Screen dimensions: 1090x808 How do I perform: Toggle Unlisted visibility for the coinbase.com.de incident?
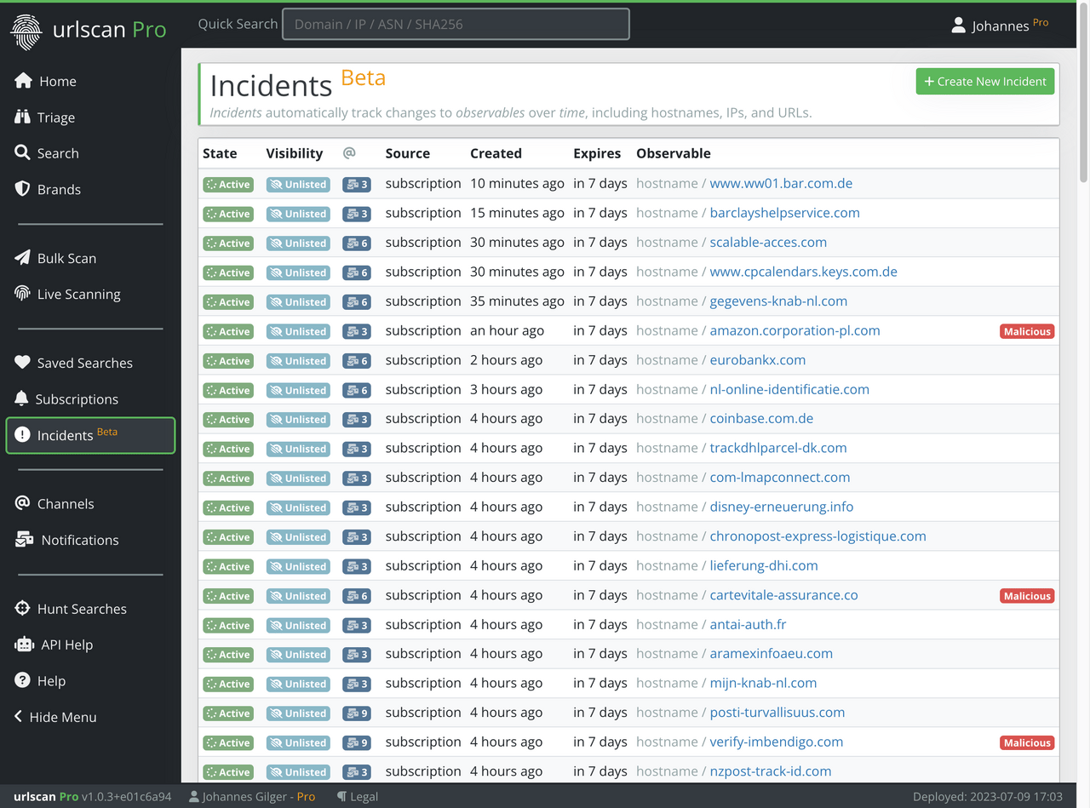(x=297, y=419)
